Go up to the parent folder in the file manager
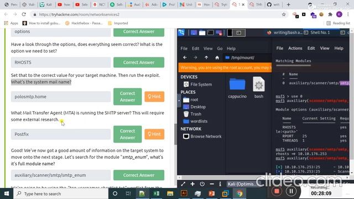Image resolution: width=354 pixels, height=199 pixels. click(x=206, y=57)
